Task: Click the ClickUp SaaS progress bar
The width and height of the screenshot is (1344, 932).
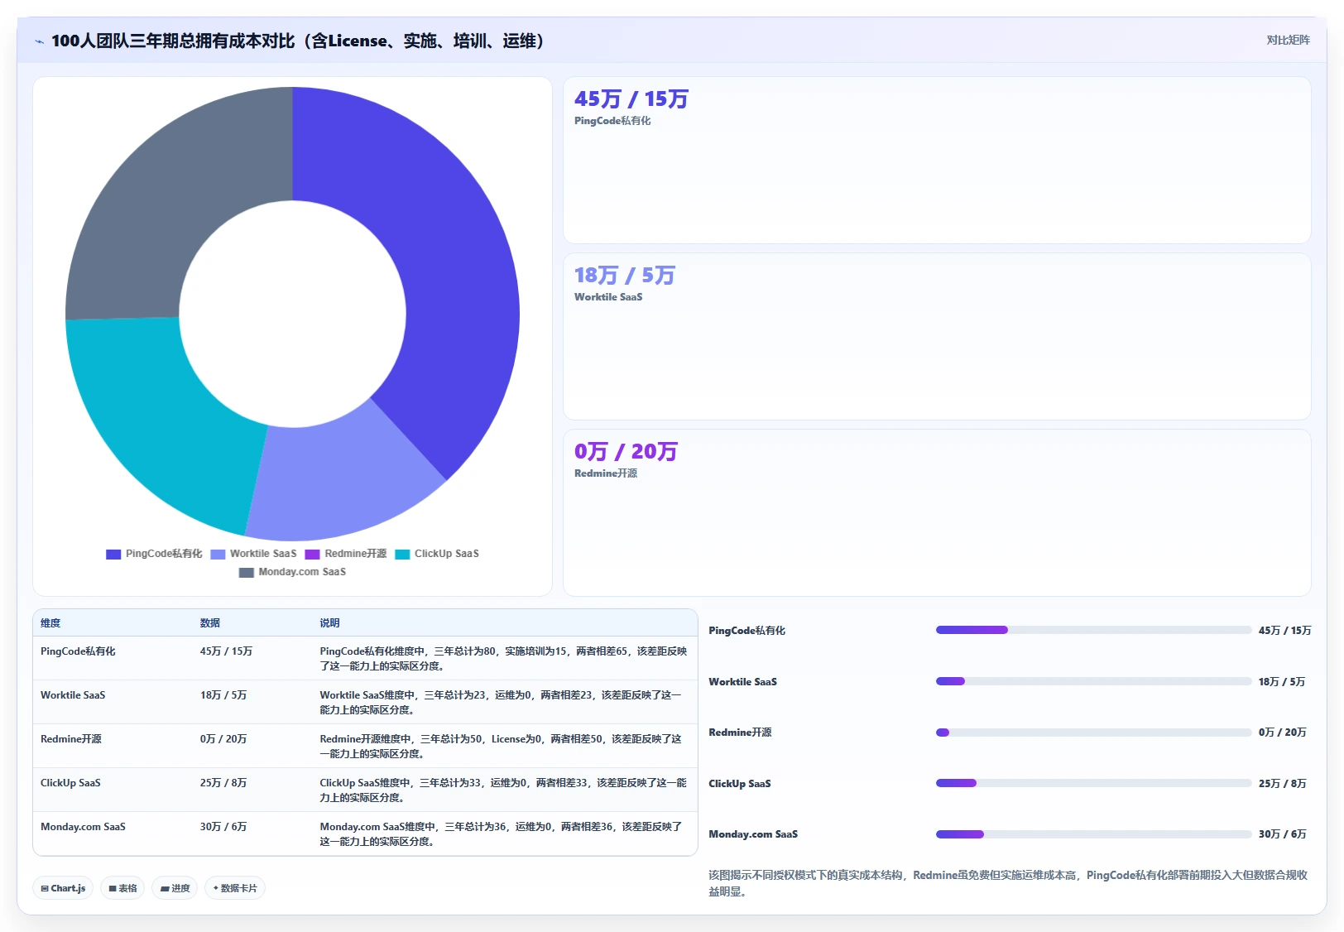Action: pos(1093,783)
